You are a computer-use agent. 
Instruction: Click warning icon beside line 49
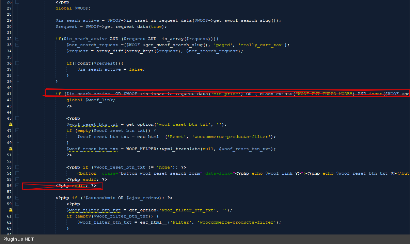pos(11,149)
